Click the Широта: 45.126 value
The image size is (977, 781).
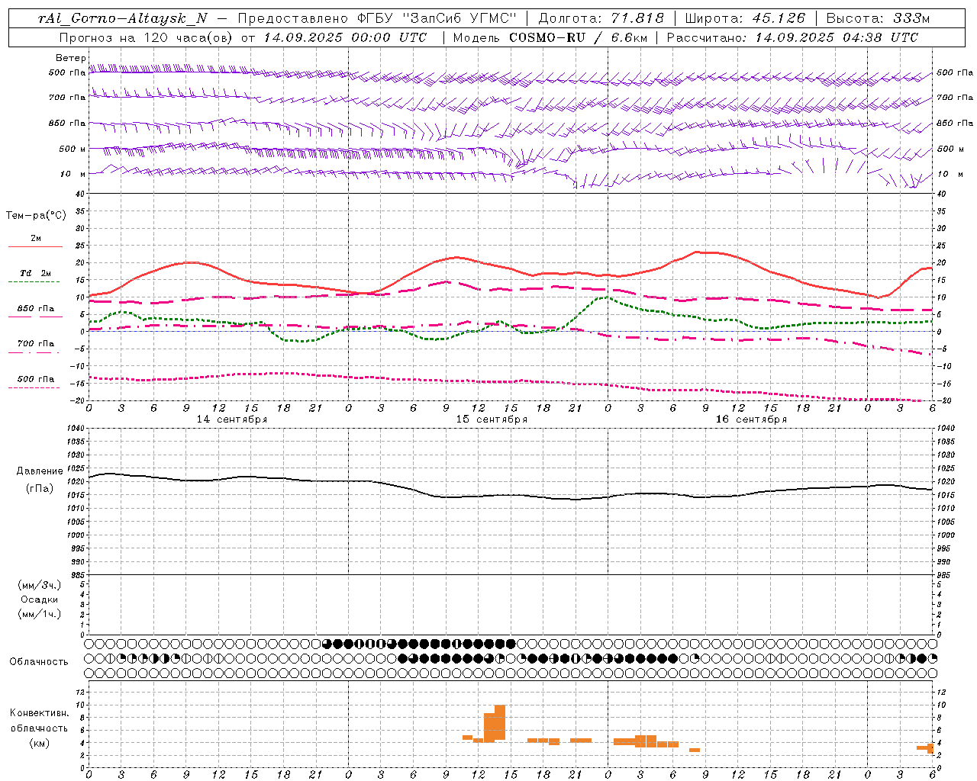click(x=745, y=18)
